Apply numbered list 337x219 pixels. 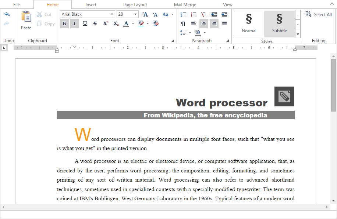click(194, 14)
